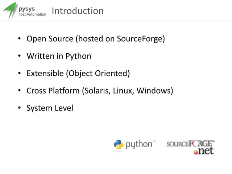Screen dimensions: 232x174
Task: Click the blue-yellow Python snake icon
Action: click(x=119, y=145)
